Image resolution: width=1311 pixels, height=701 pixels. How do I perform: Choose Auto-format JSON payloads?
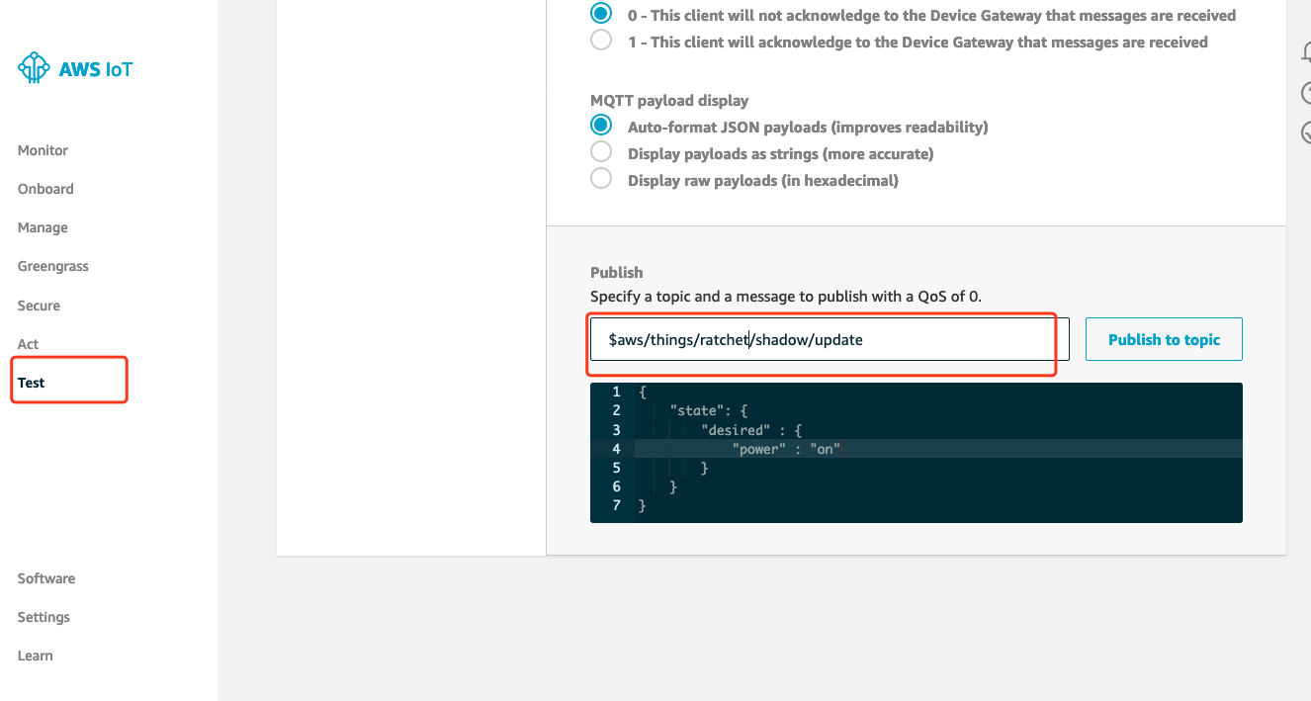click(x=601, y=127)
